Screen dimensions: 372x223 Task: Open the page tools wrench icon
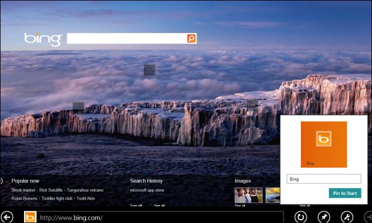(x=347, y=217)
